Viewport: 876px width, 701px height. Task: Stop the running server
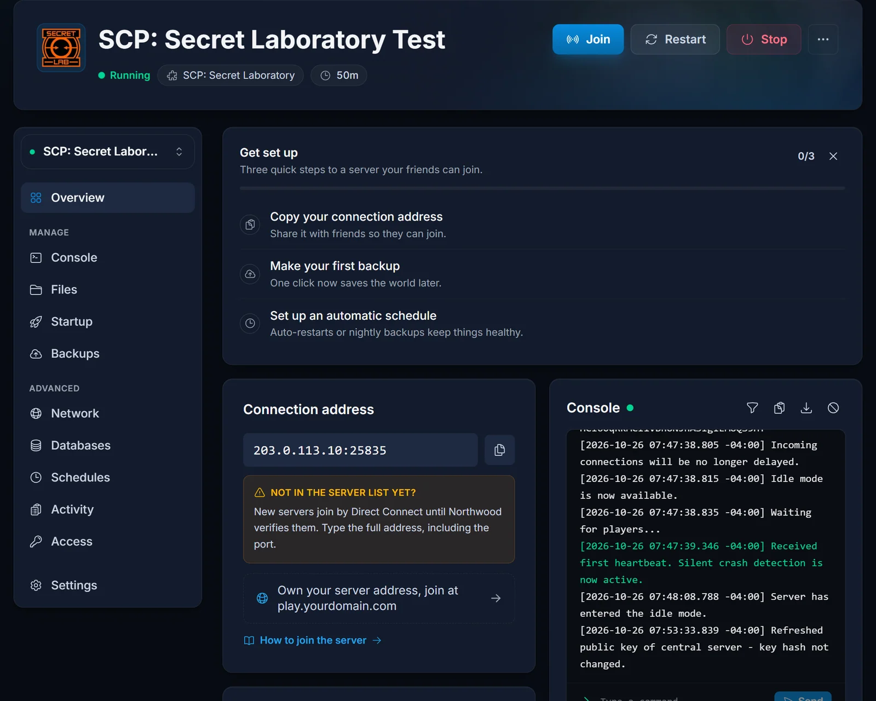pos(764,39)
